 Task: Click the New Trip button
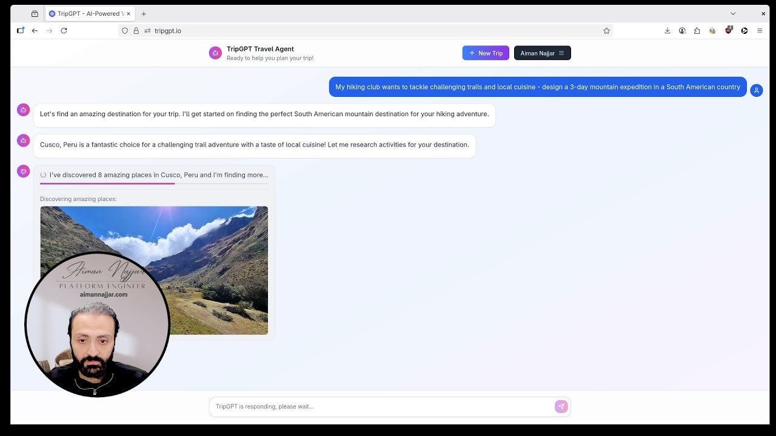point(486,53)
